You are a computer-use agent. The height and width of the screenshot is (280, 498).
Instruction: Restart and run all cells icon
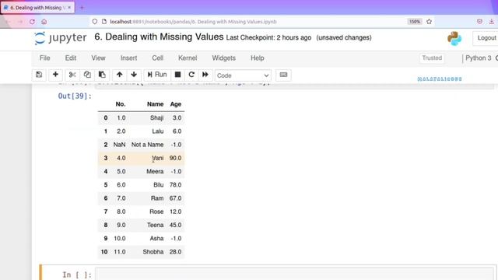(205, 75)
